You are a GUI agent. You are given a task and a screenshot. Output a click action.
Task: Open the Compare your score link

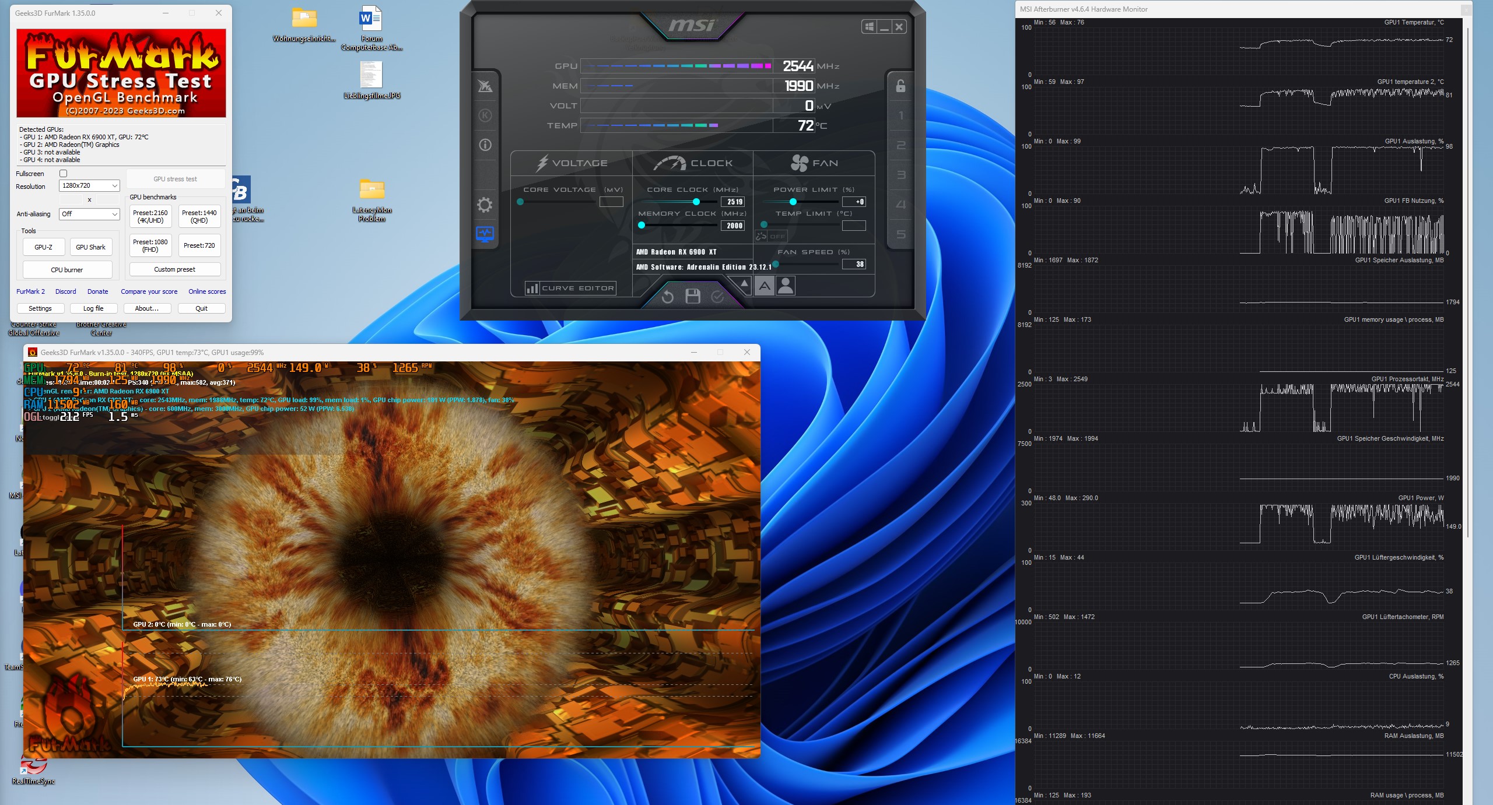pyautogui.click(x=149, y=291)
